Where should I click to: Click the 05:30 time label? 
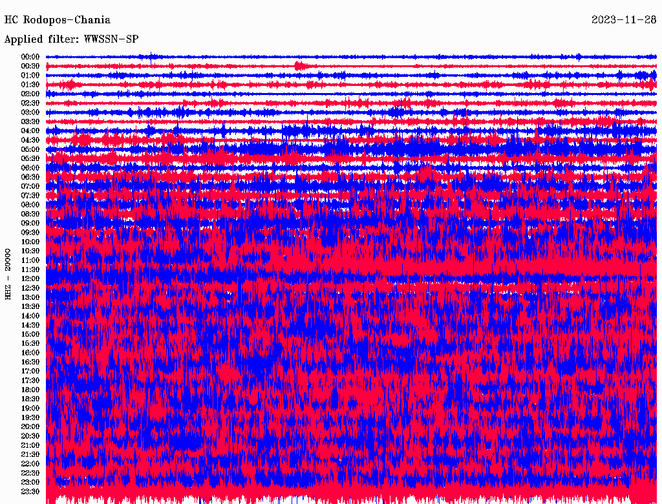coord(30,158)
